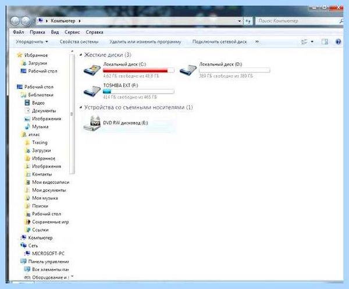The width and height of the screenshot is (349, 289).
Task: Click the Избранное star icon
Action: (x=20, y=55)
